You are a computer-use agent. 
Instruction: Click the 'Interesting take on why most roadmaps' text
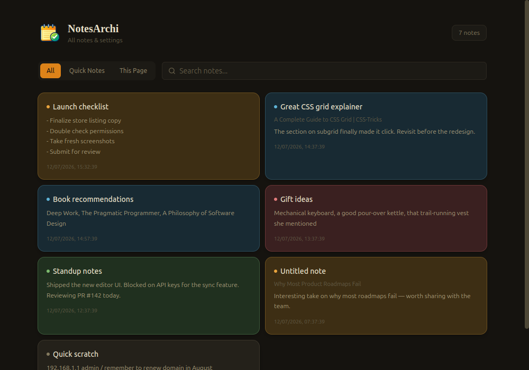pos(372,301)
